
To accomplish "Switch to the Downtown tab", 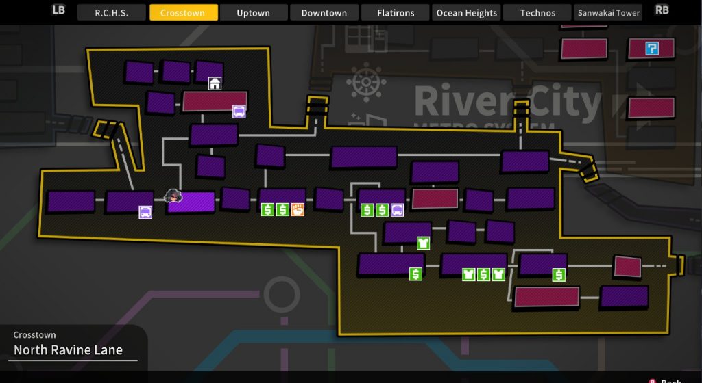I will (x=324, y=13).
